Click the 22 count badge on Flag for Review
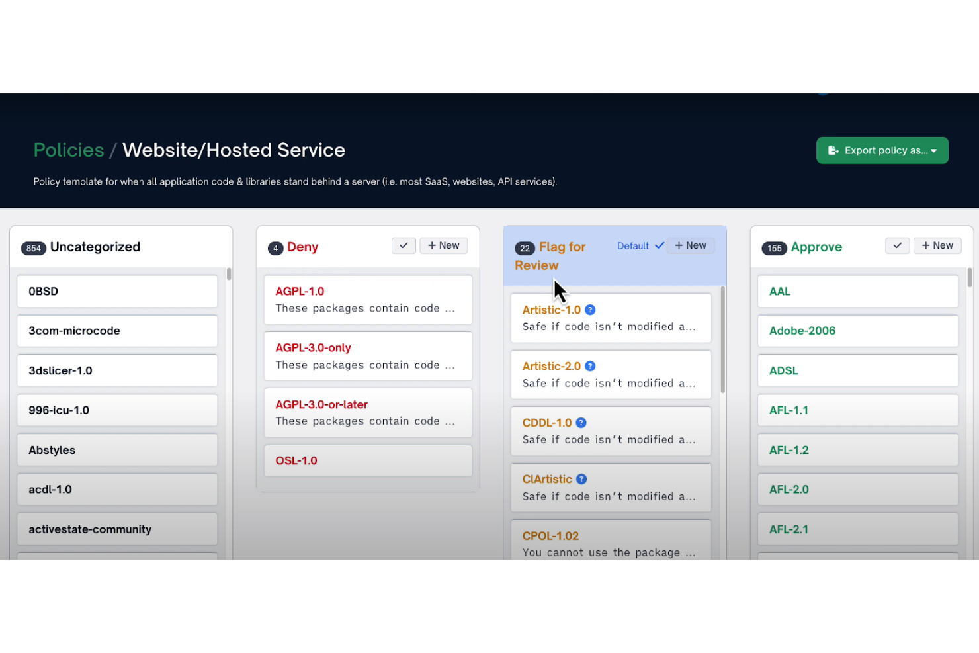This screenshot has height=653, width=979. [525, 248]
